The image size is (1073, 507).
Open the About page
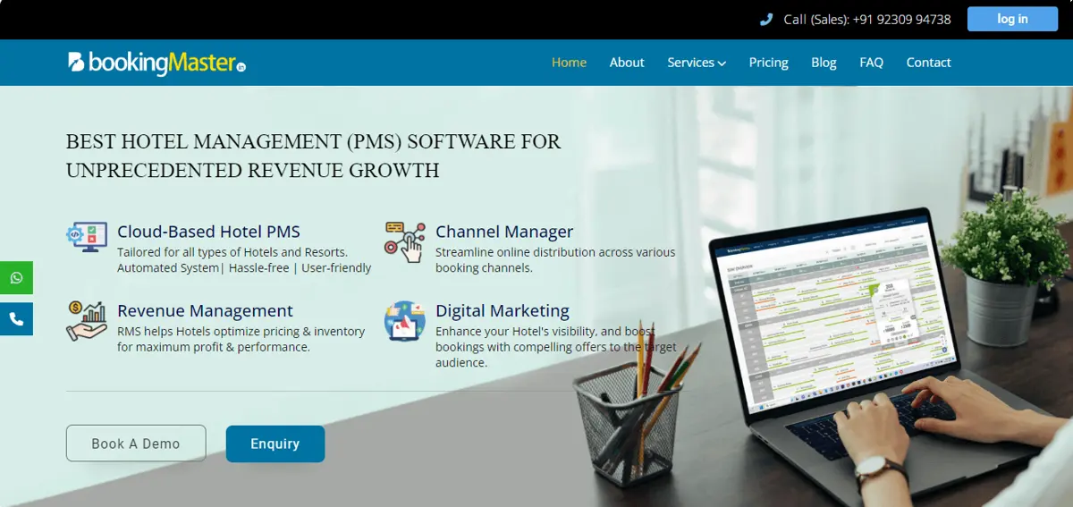(627, 63)
